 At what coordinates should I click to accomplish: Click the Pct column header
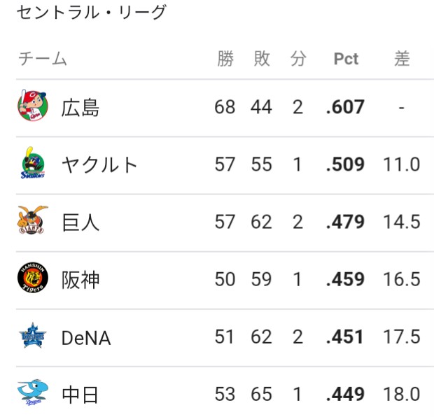[346, 59]
